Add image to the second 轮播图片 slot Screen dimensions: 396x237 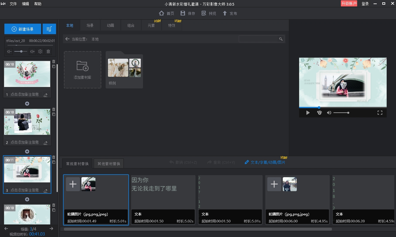(274, 184)
